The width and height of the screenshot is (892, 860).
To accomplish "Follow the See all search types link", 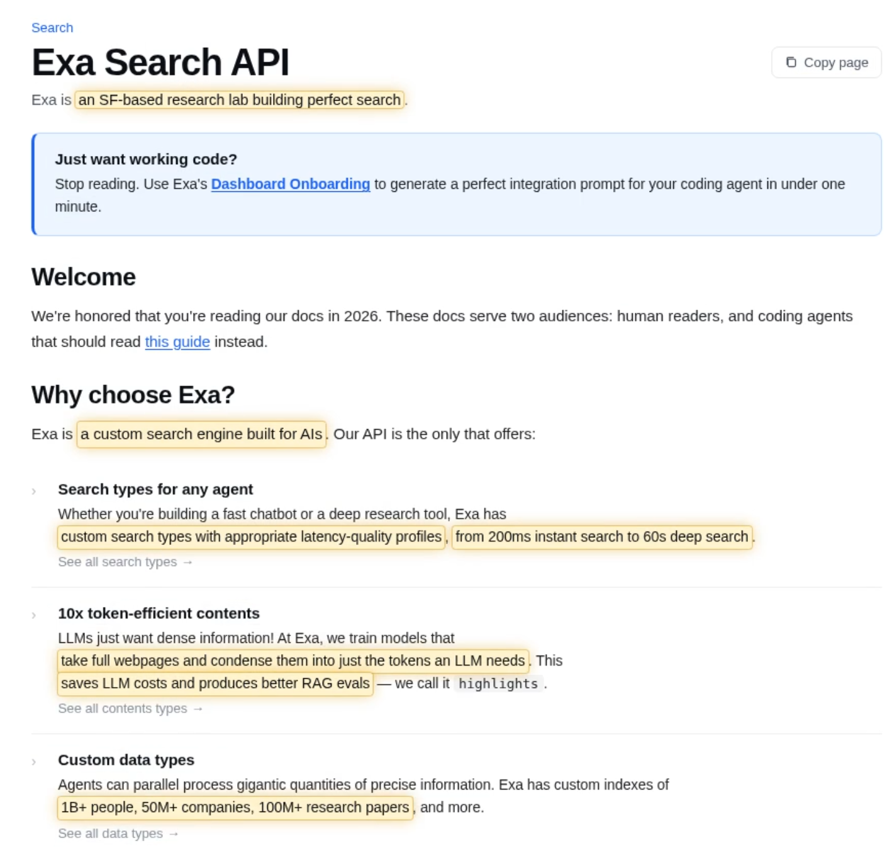I will click(x=125, y=562).
